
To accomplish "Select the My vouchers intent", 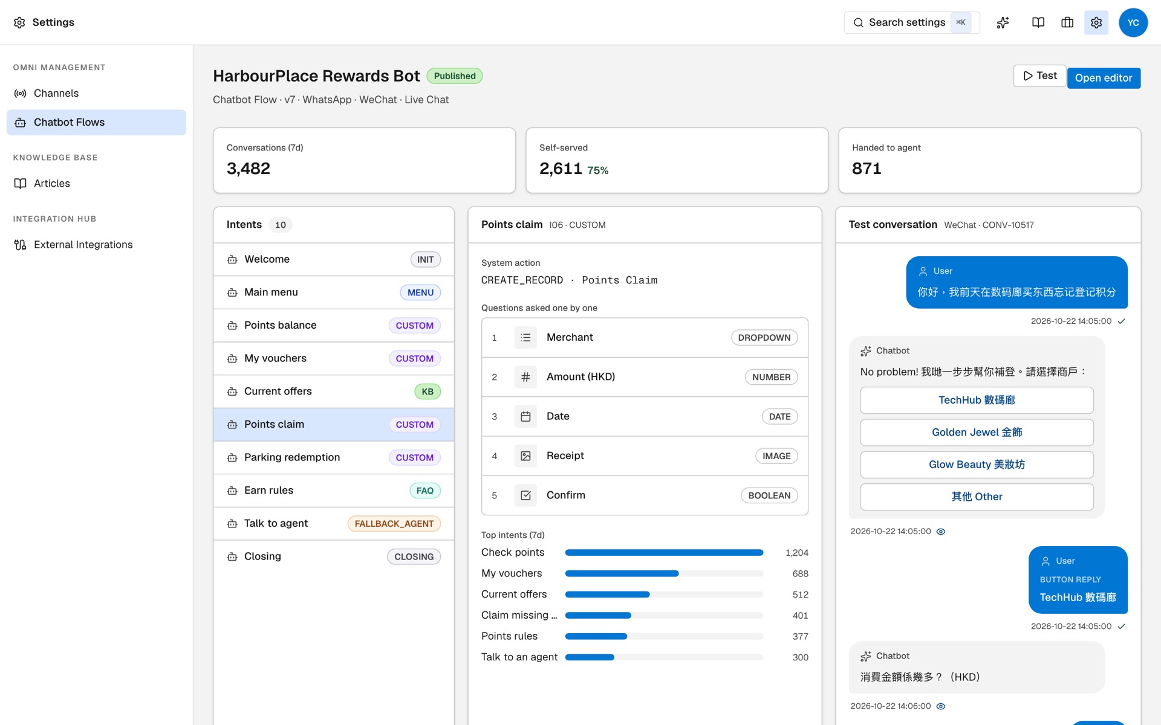I will coord(334,358).
